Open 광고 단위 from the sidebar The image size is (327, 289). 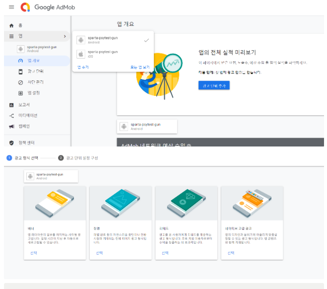tap(37, 72)
